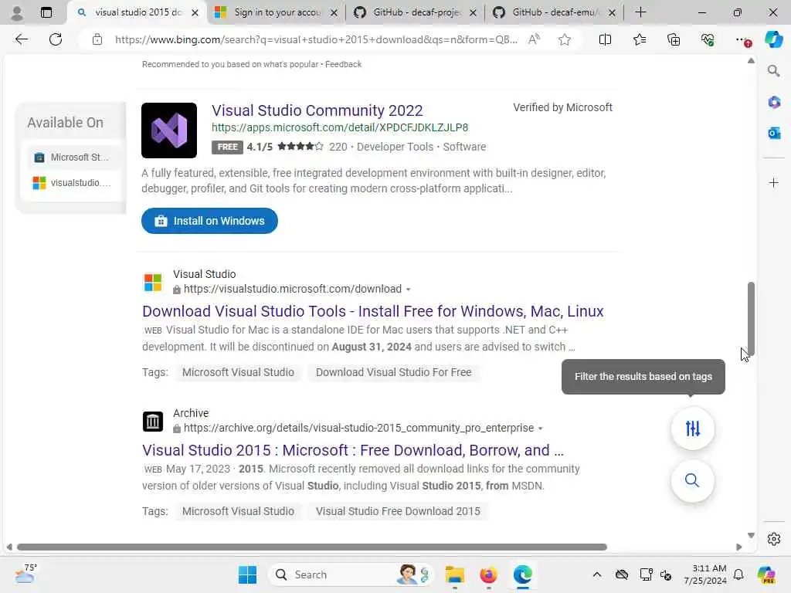
Task: Select Microsoft Visual Studio tag under Download result
Action: (x=238, y=372)
